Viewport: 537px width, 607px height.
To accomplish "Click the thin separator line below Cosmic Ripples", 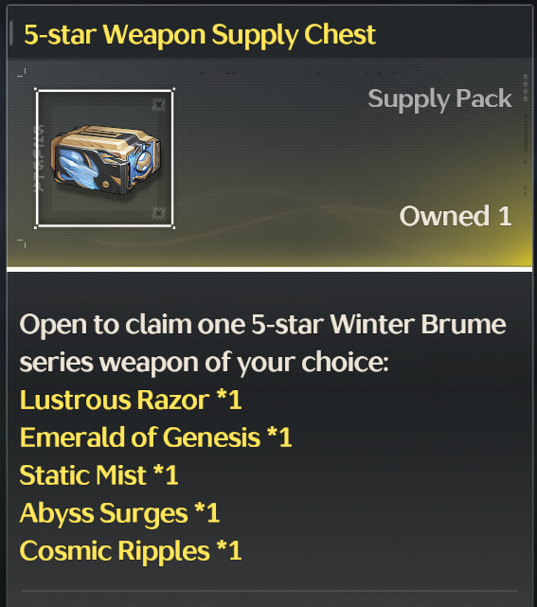I will tap(270, 591).
